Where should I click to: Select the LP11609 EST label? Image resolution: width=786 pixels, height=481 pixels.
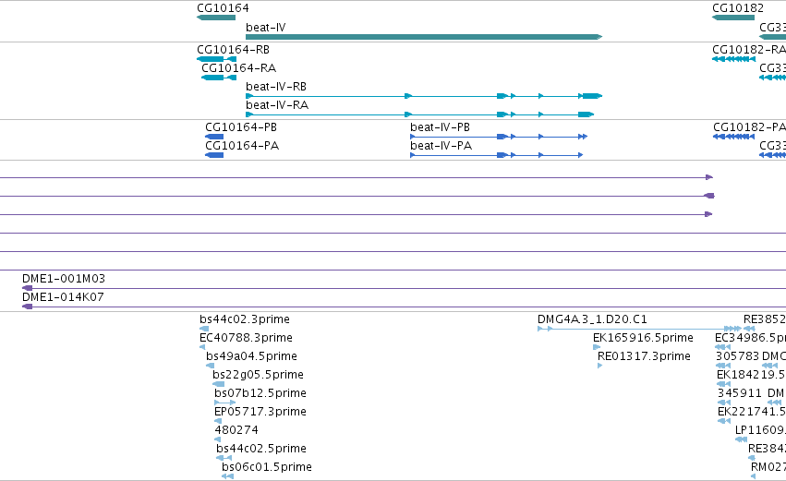click(x=760, y=430)
